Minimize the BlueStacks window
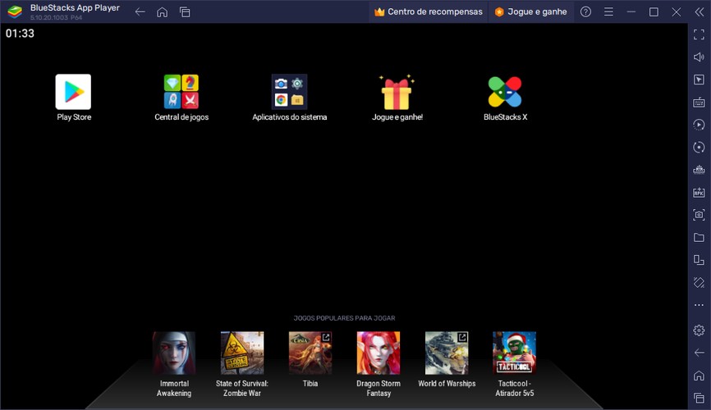Image resolution: width=711 pixels, height=410 pixels. point(631,11)
